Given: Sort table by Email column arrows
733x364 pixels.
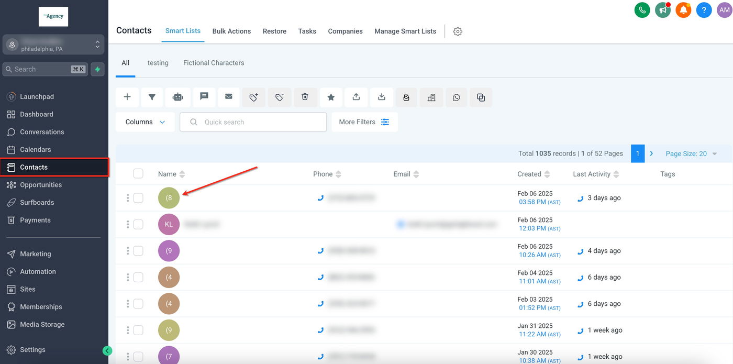Looking at the screenshot, I should point(416,174).
